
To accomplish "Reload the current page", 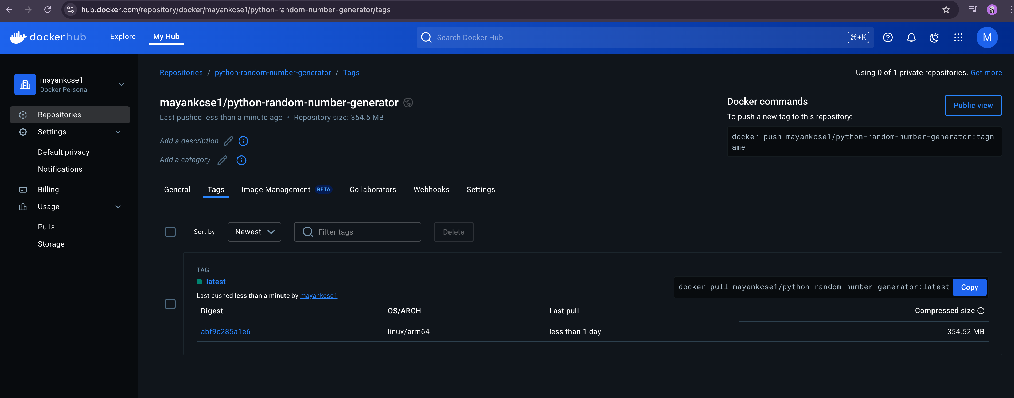I will [x=48, y=9].
